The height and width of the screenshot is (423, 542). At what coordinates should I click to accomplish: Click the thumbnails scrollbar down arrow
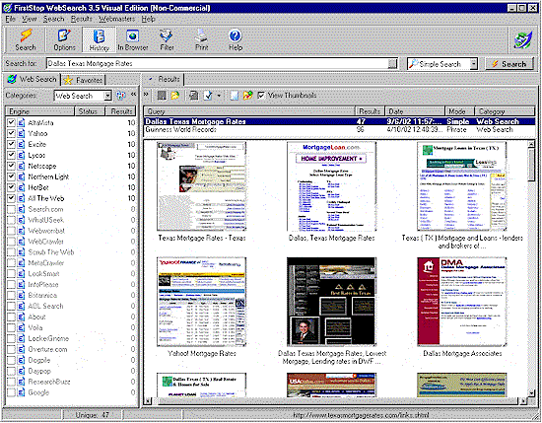(x=531, y=393)
